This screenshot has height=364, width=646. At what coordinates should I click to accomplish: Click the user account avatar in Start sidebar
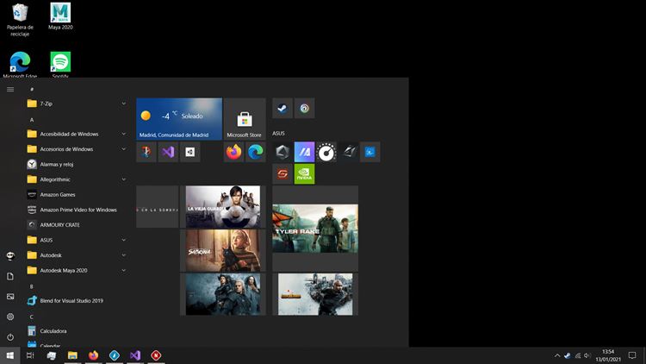tap(10, 256)
